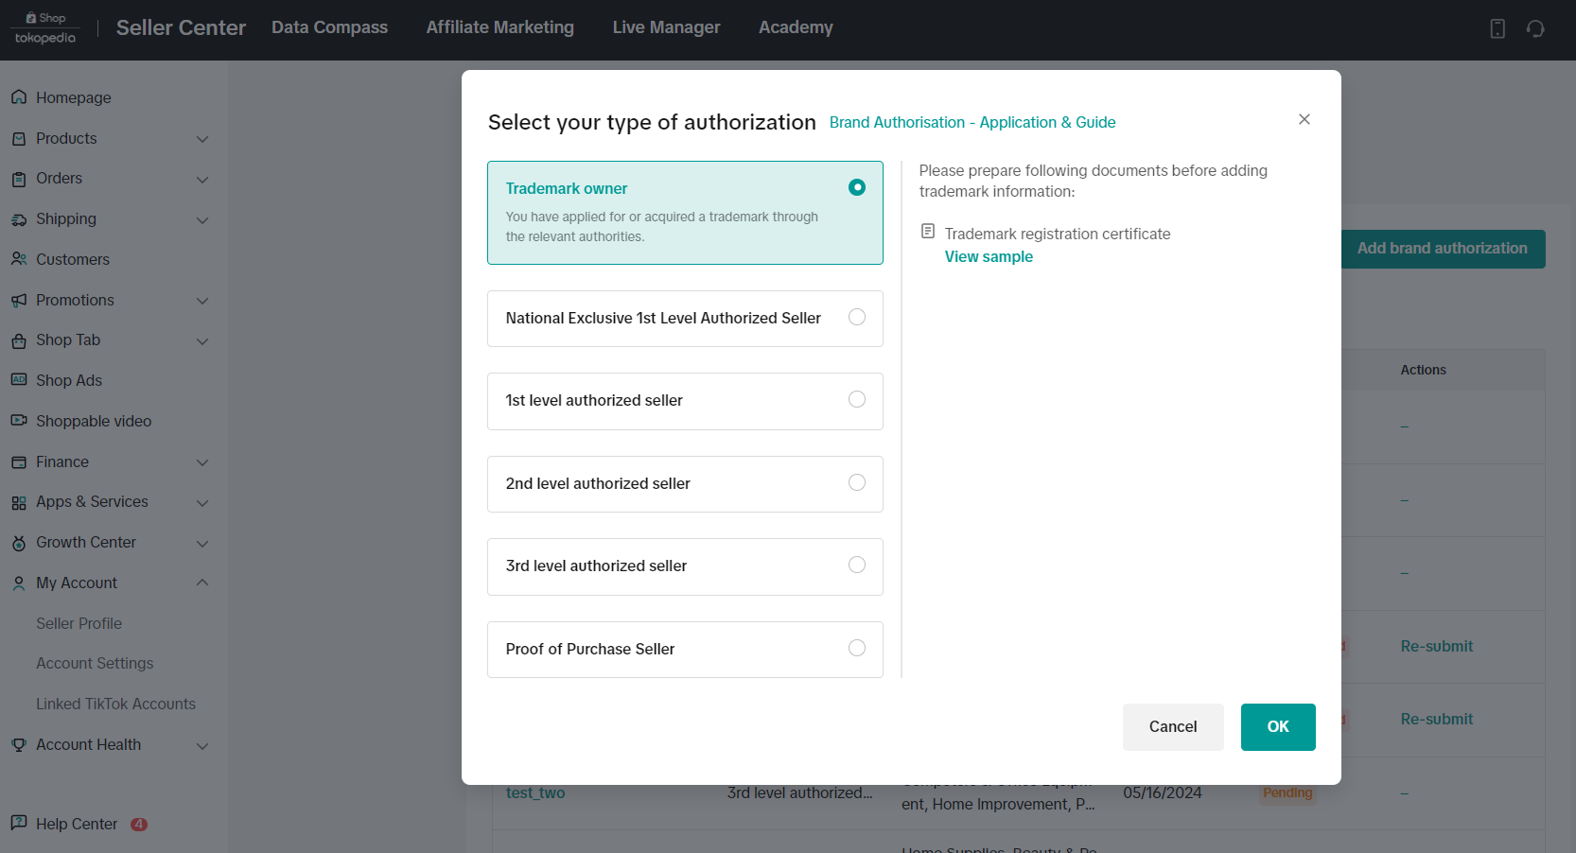Click the Shop Tokopedia logo
Image resolution: width=1576 pixels, height=853 pixels.
[45, 28]
